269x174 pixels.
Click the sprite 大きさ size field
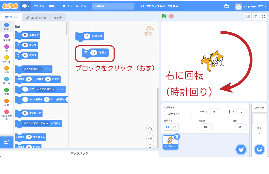pyautogui.click(x=206, y=127)
